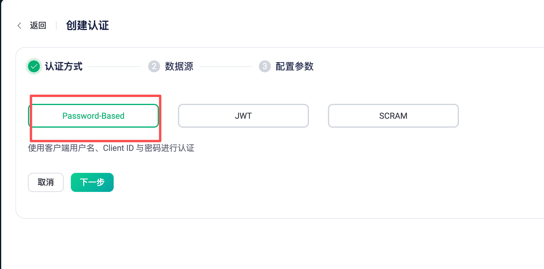Click the step 2 number circle
Screen dimensions: 544x269
154,66
